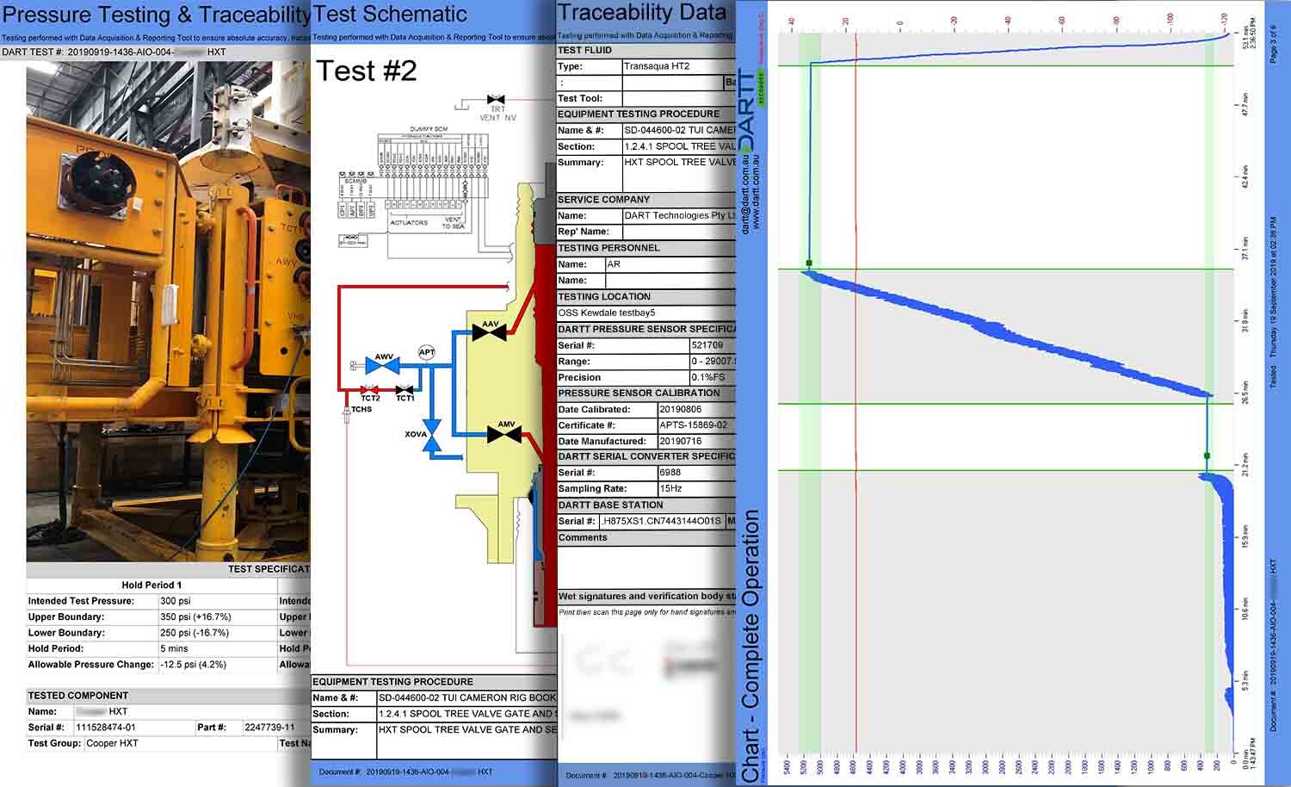Click the '5 mins' hold period value
The image size is (1291, 787).
[x=174, y=648]
